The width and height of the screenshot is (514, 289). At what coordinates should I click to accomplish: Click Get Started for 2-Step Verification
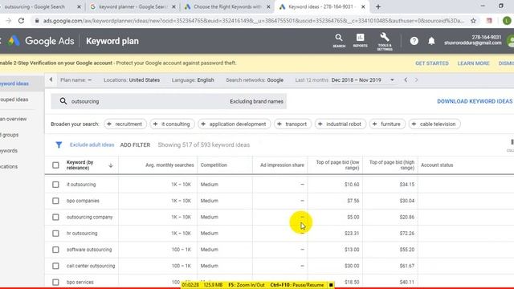pyautogui.click(x=432, y=63)
